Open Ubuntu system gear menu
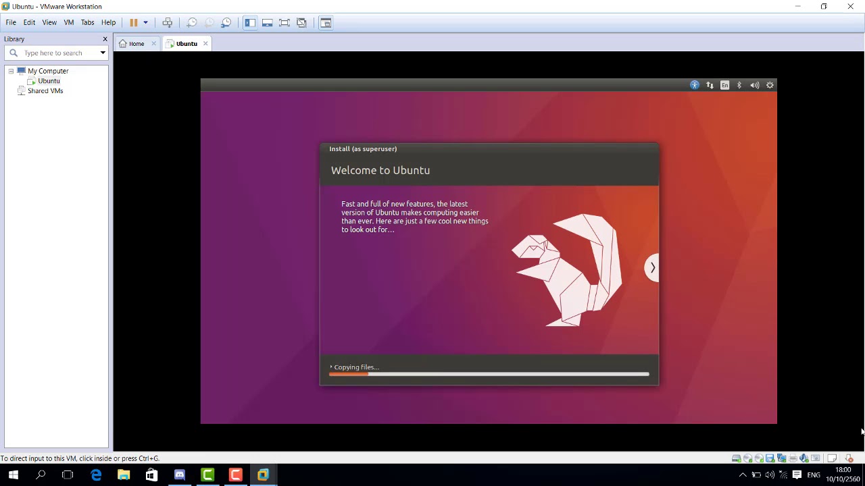 [x=770, y=85]
